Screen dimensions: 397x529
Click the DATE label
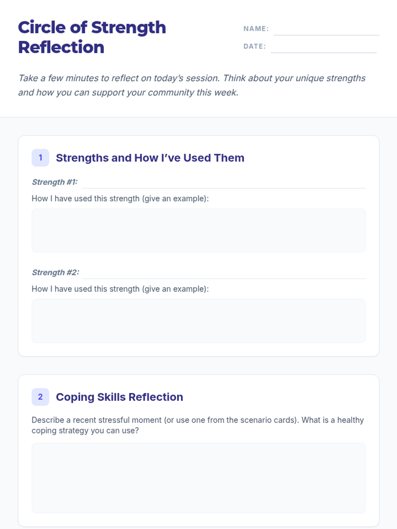(x=254, y=46)
